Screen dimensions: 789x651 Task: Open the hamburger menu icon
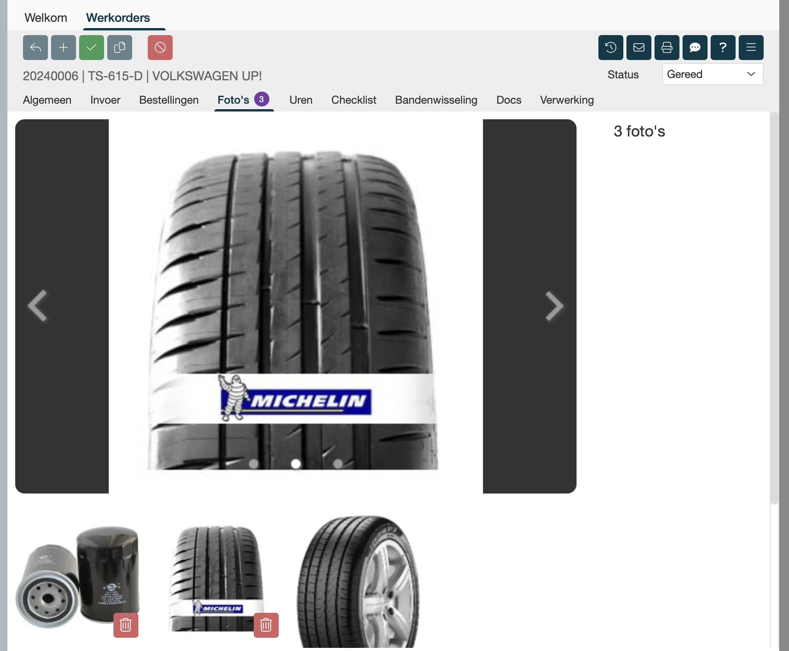[751, 48]
